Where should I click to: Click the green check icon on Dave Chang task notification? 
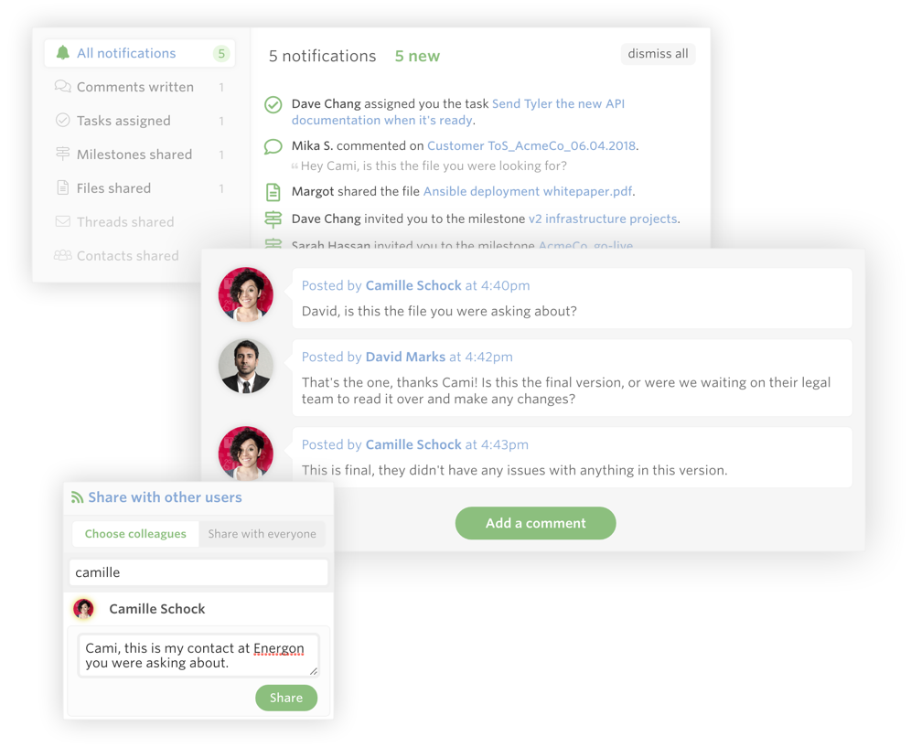pyautogui.click(x=273, y=104)
